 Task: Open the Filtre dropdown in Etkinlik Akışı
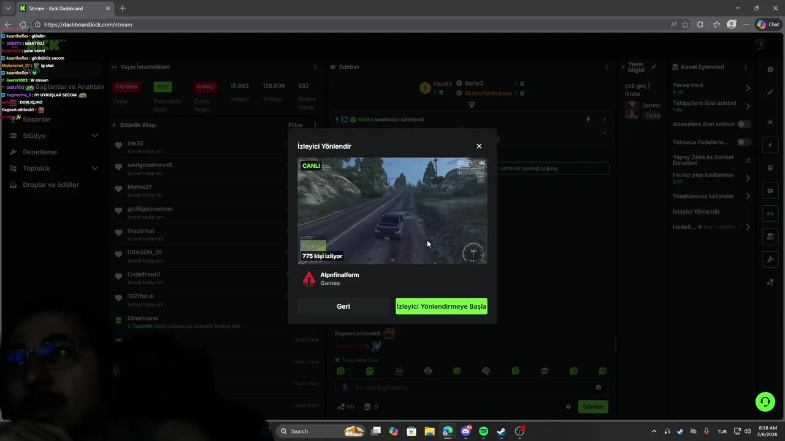tap(296, 125)
